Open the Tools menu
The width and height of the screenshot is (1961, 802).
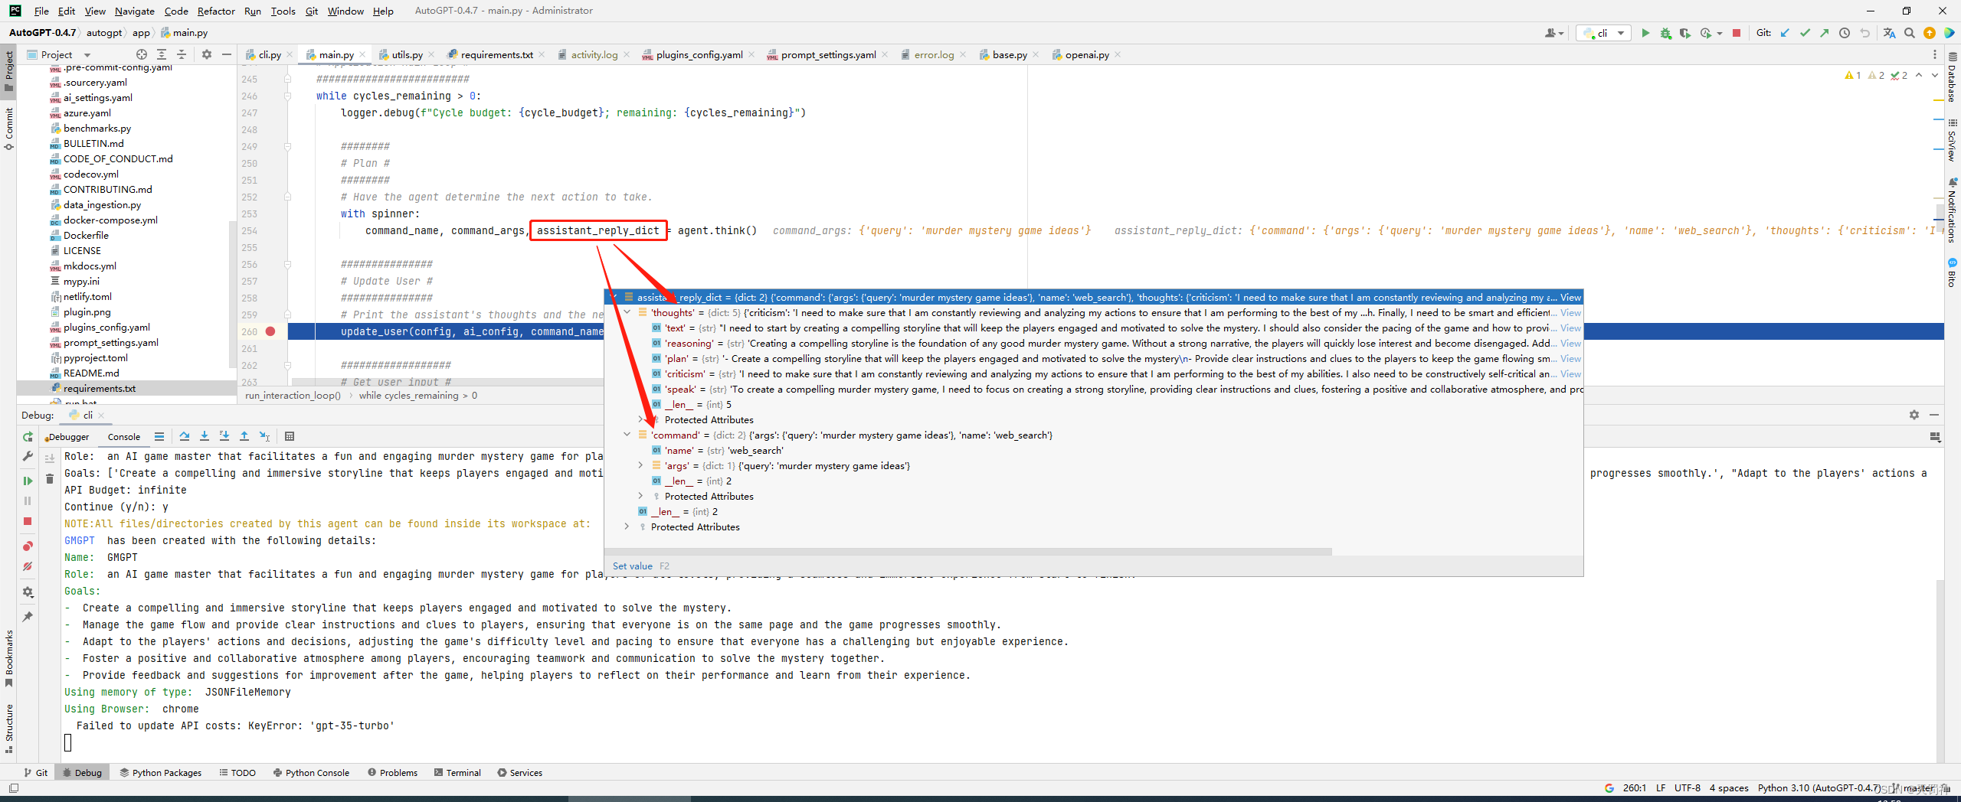point(283,11)
